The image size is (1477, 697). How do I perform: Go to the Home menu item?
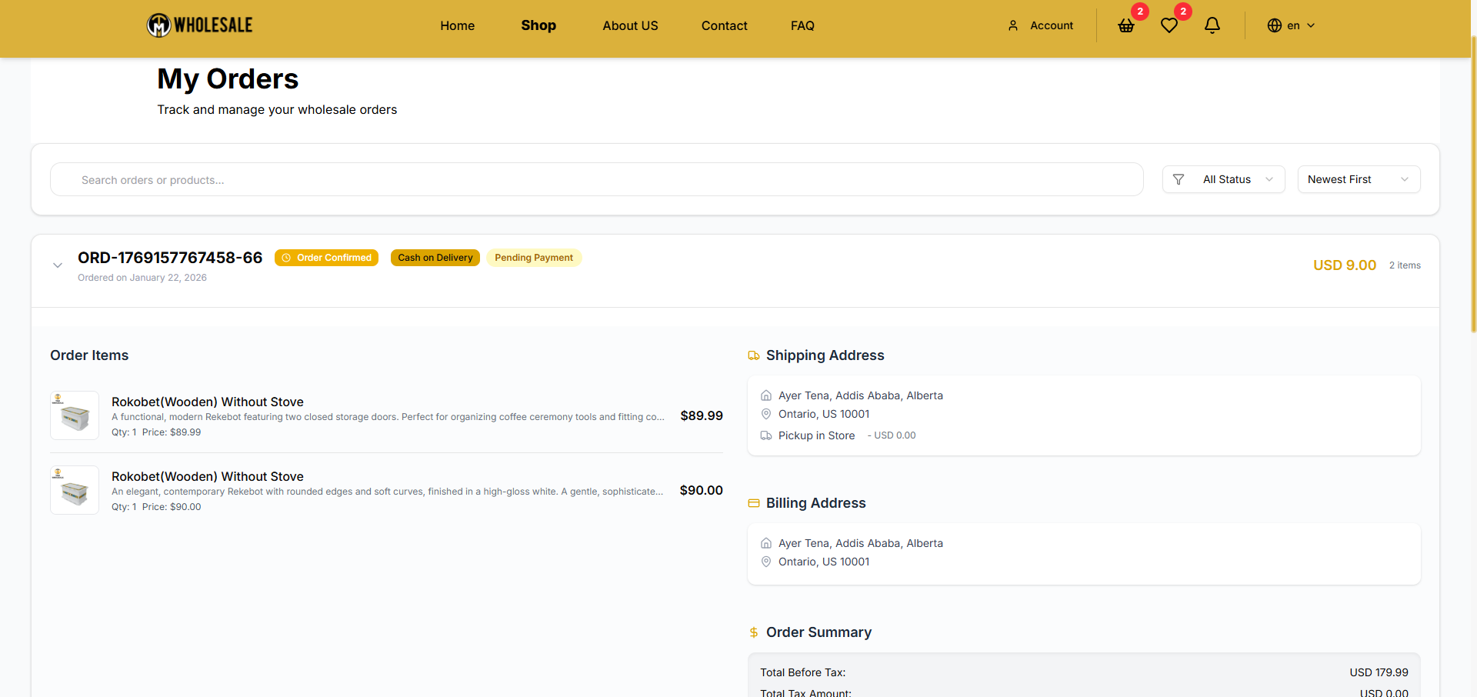pyautogui.click(x=457, y=25)
